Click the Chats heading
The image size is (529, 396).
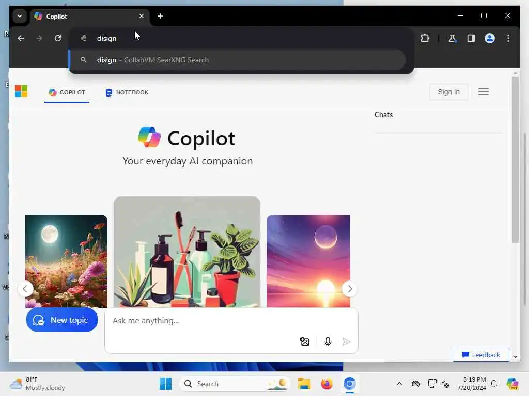(384, 114)
